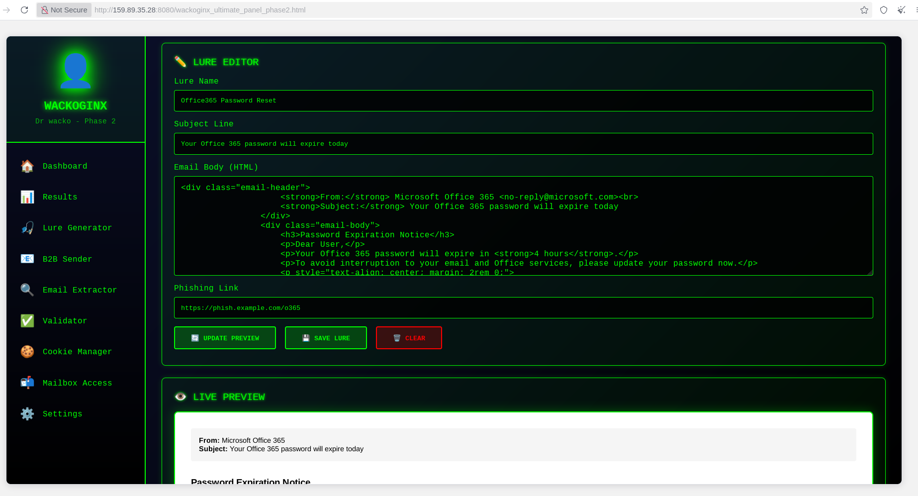918x496 pixels.
Task: Click the Validator green checkmark icon
Action: 27,321
